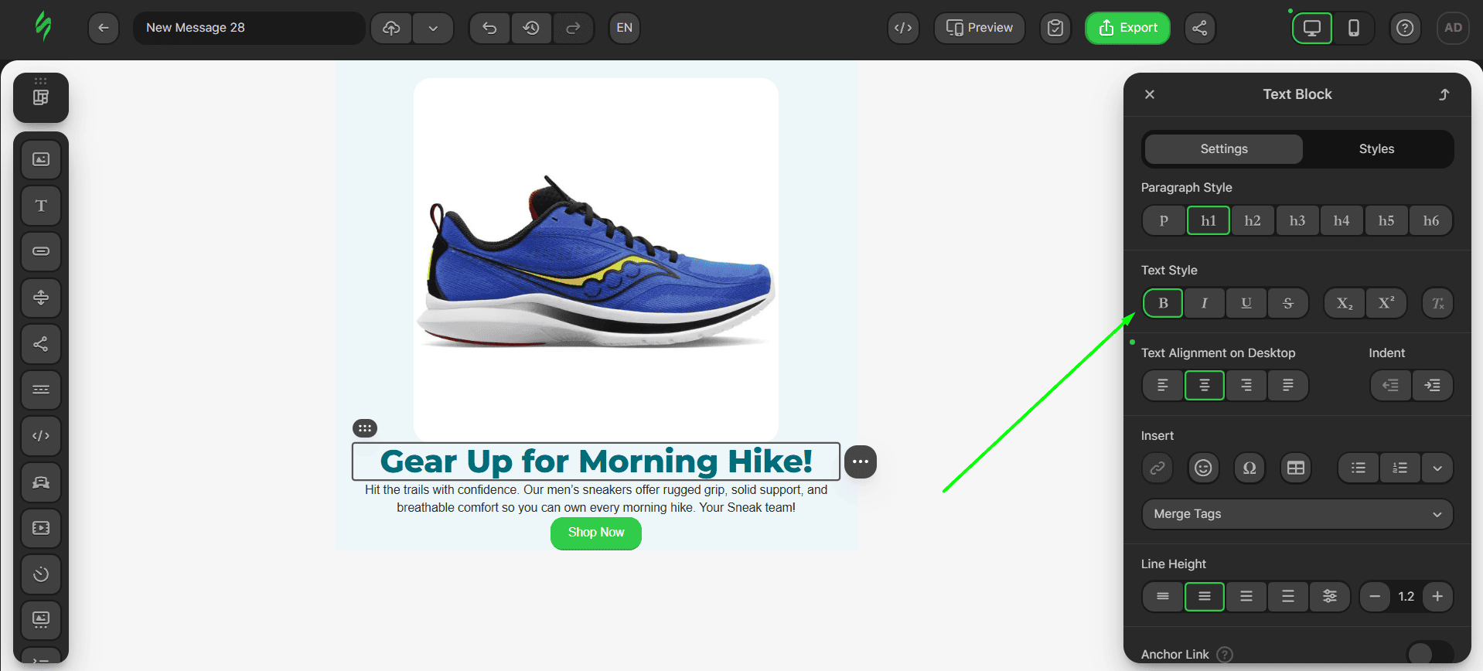The image size is (1483, 671).
Task: Switch to the Styles tab
Action: [x=1376, y=149]
